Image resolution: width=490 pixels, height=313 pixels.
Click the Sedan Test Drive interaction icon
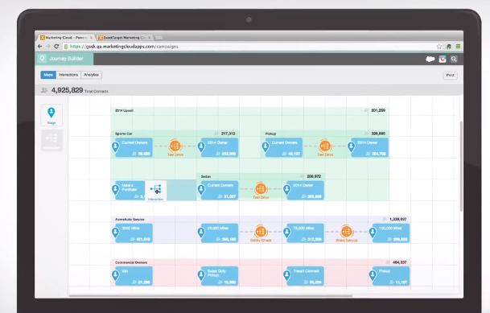click(261, 188)
